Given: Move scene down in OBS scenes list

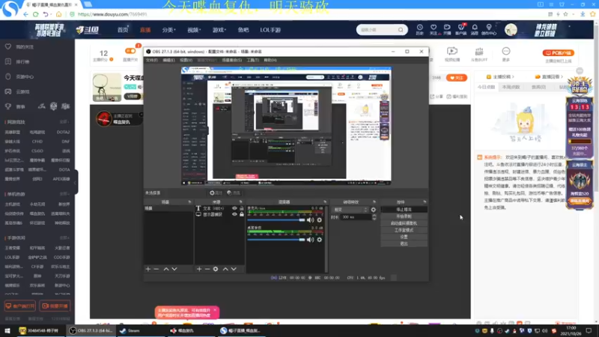Looking at the screenshot, I should (174, 269).
